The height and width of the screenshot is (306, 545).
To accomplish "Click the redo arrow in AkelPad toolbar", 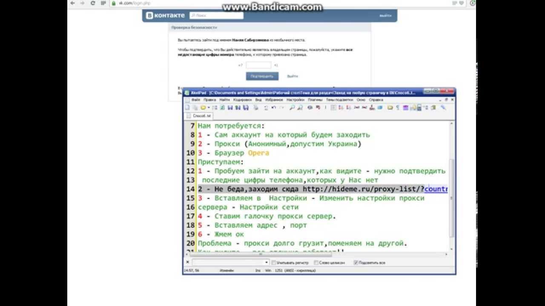I will point(281,108).
